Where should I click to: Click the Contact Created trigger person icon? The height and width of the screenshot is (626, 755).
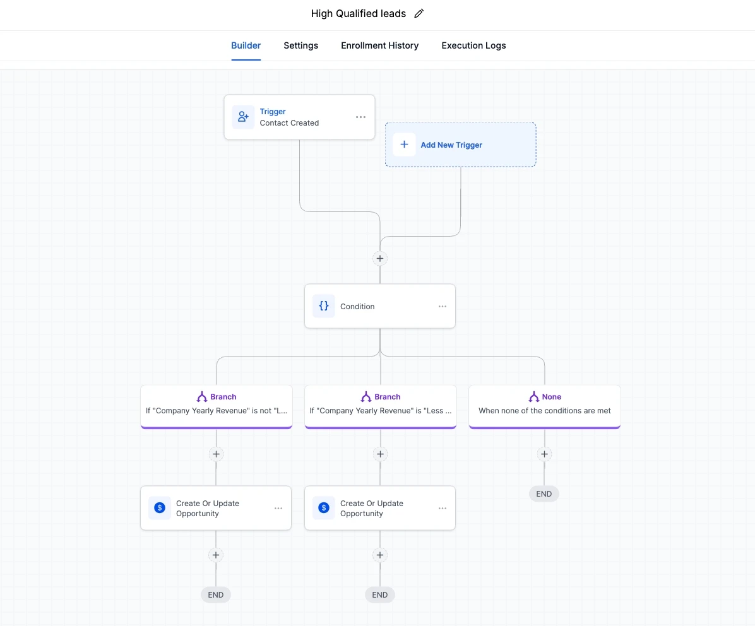coord(243,117)
